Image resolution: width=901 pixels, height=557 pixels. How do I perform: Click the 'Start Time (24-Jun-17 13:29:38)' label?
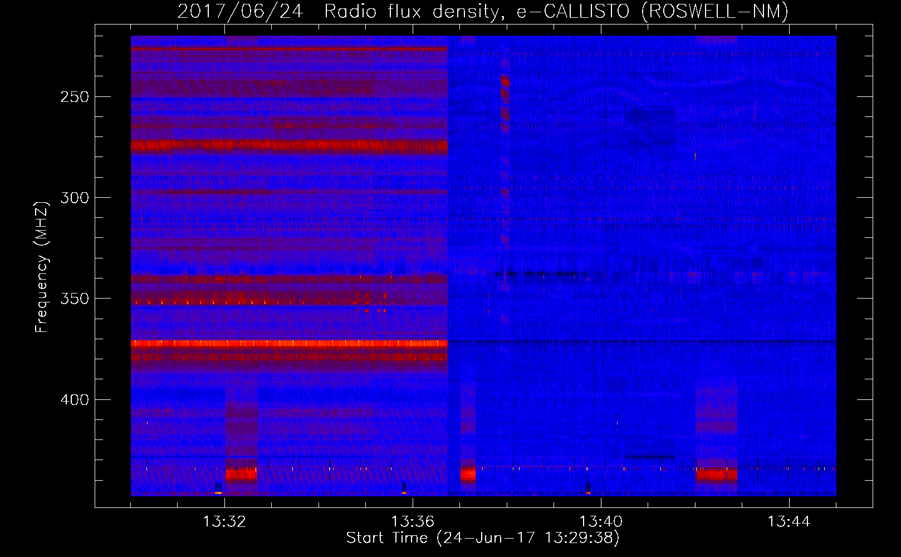[483, 538]
